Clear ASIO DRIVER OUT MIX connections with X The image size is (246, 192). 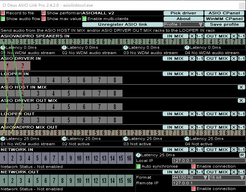click(x=241, y=101)
